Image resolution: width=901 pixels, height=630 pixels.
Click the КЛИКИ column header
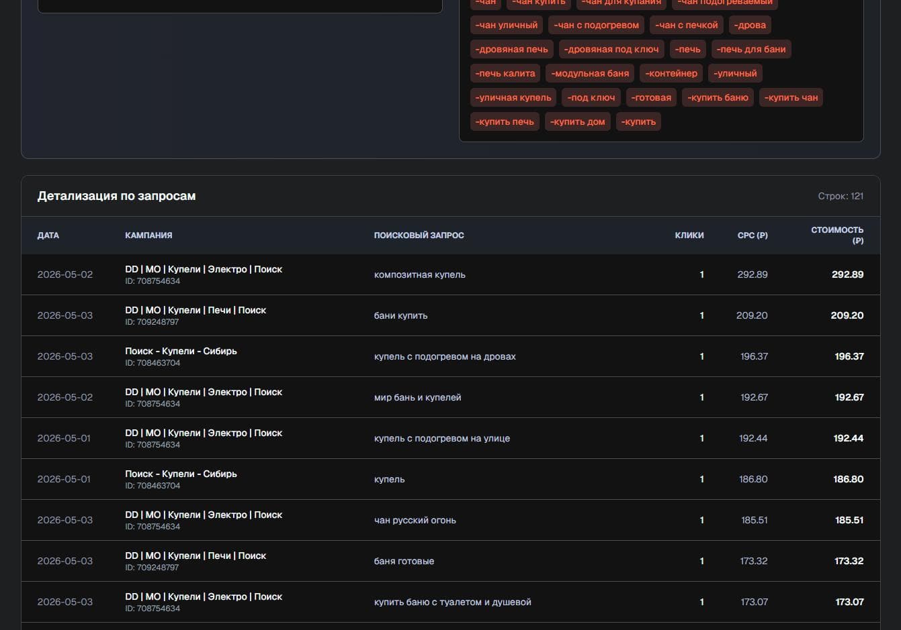pos(689,235)
